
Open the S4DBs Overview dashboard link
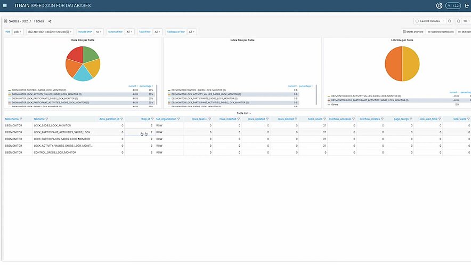(413, 32)
